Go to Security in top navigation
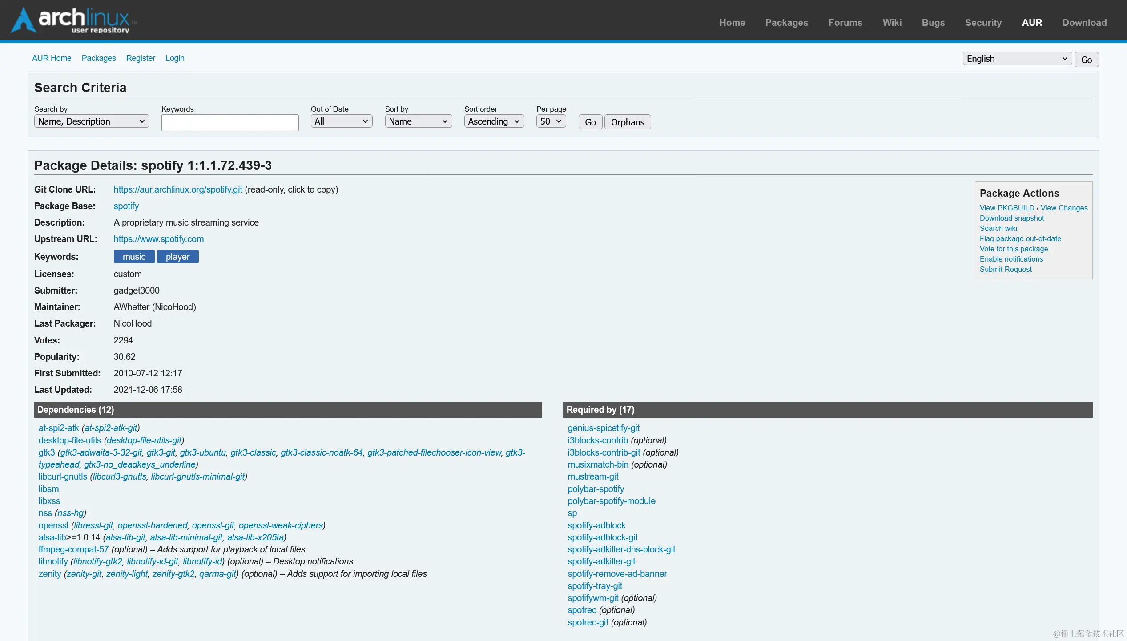The height and width of the screenshot is (641, 1127). pyautogui.click(x=983, y=23)
